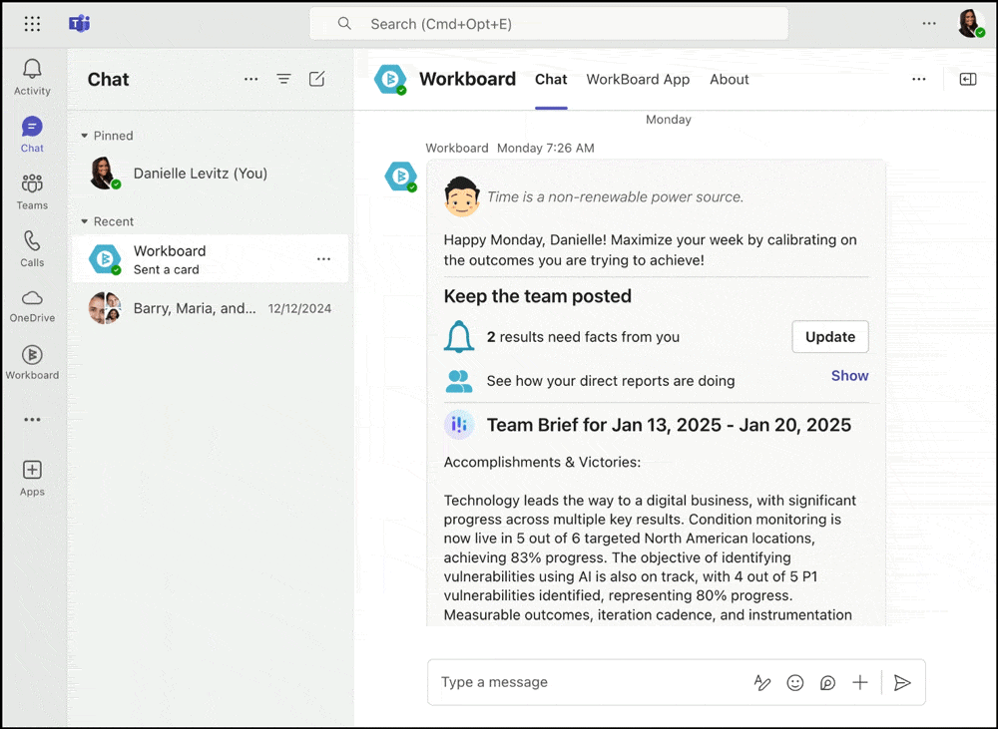The height and width of the screenshot is (729, 998).
Task: Open the Activity bell
Action: [32, 77]
